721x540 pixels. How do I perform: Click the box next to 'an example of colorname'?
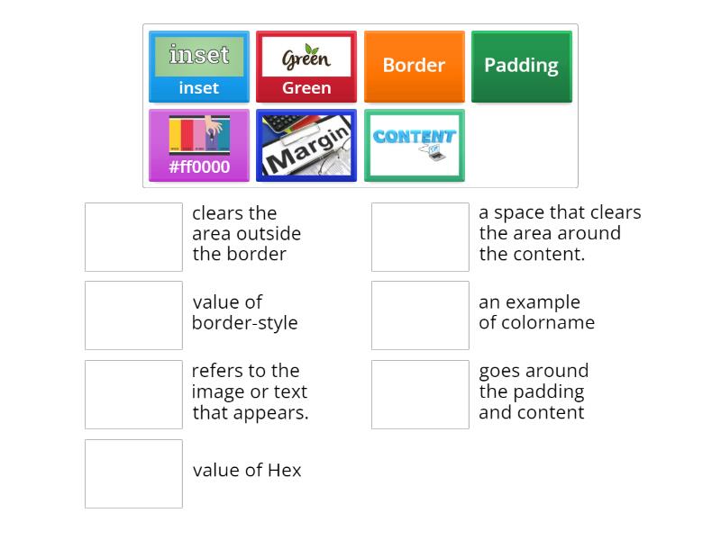[x=419, y=315]
